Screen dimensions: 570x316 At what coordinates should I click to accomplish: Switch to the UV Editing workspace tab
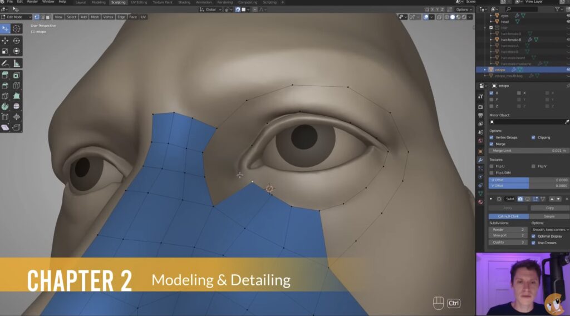139,2
